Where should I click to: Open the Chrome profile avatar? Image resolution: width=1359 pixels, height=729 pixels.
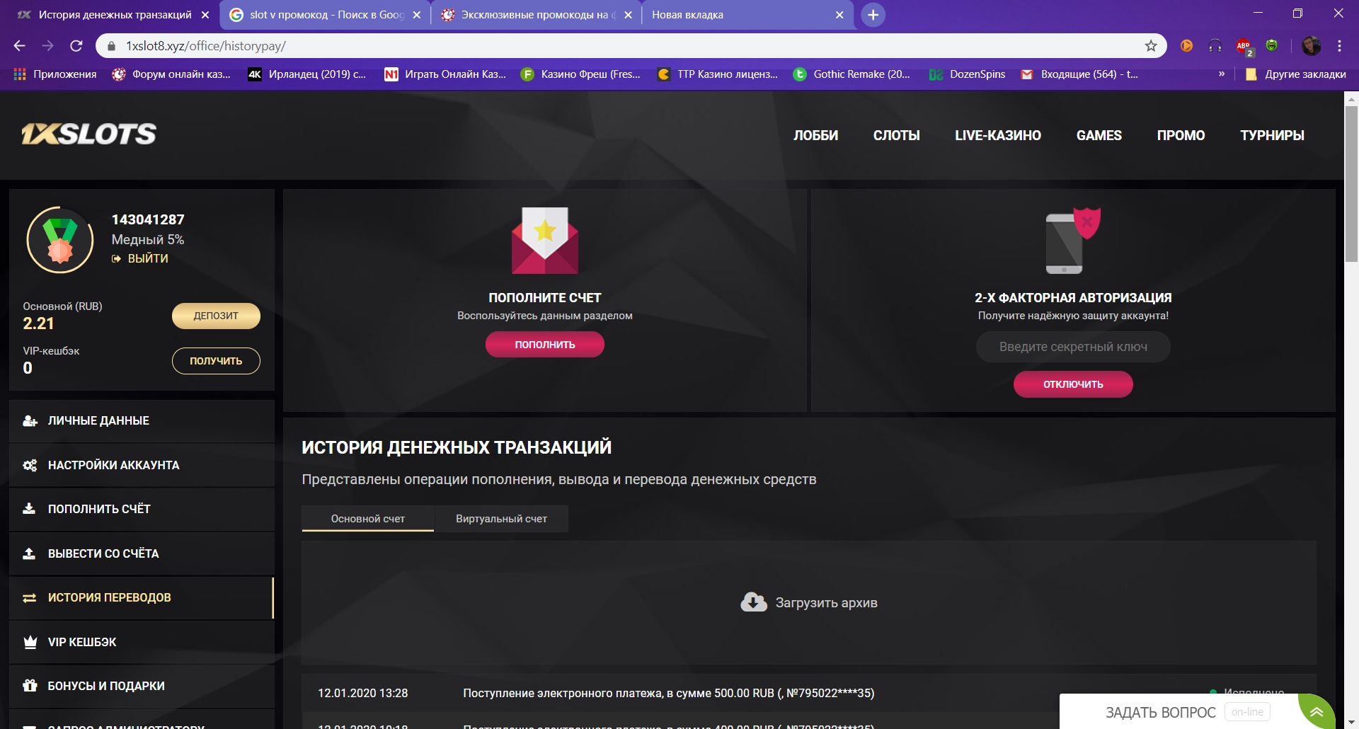1312,45
